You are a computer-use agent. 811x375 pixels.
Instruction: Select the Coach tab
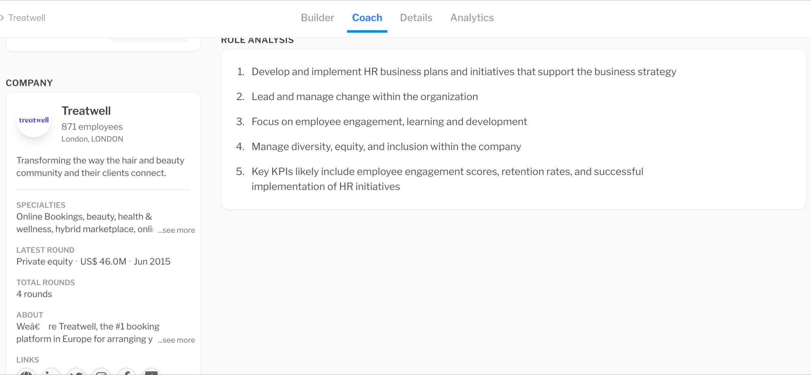[x=367, y=18]
